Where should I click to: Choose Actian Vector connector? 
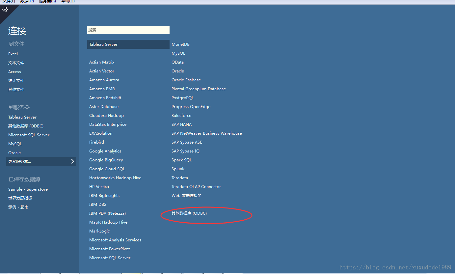pyautogui.click(x=102, y=71)
